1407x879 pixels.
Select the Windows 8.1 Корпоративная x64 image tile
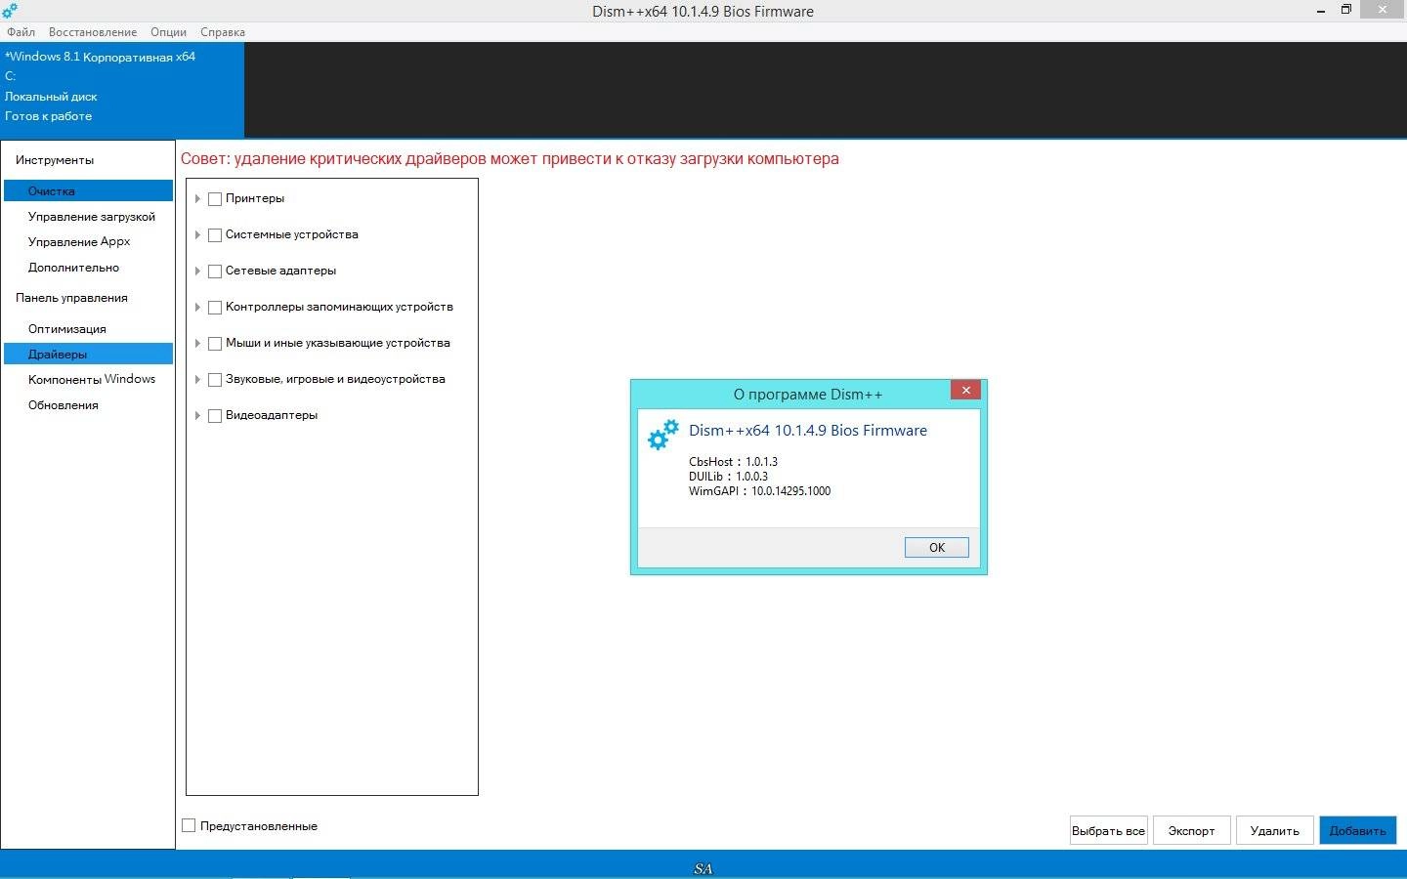pyautogui.click(x=122, y=90)
